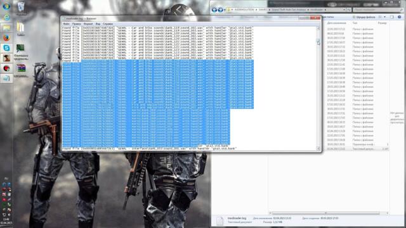This screenshot has width=406, height=228.
Task: Open Skype from the taskbar
Action: click(x=6, y=48)
